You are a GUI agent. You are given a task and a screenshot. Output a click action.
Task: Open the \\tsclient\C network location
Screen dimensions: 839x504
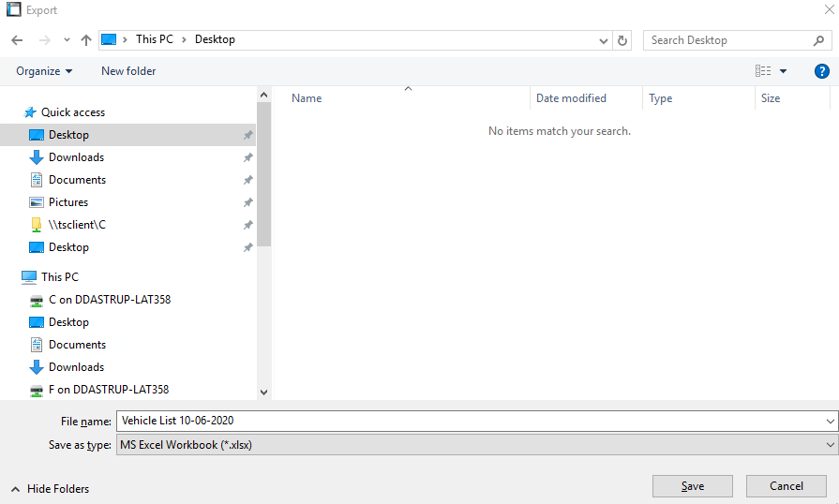[77, 225]
